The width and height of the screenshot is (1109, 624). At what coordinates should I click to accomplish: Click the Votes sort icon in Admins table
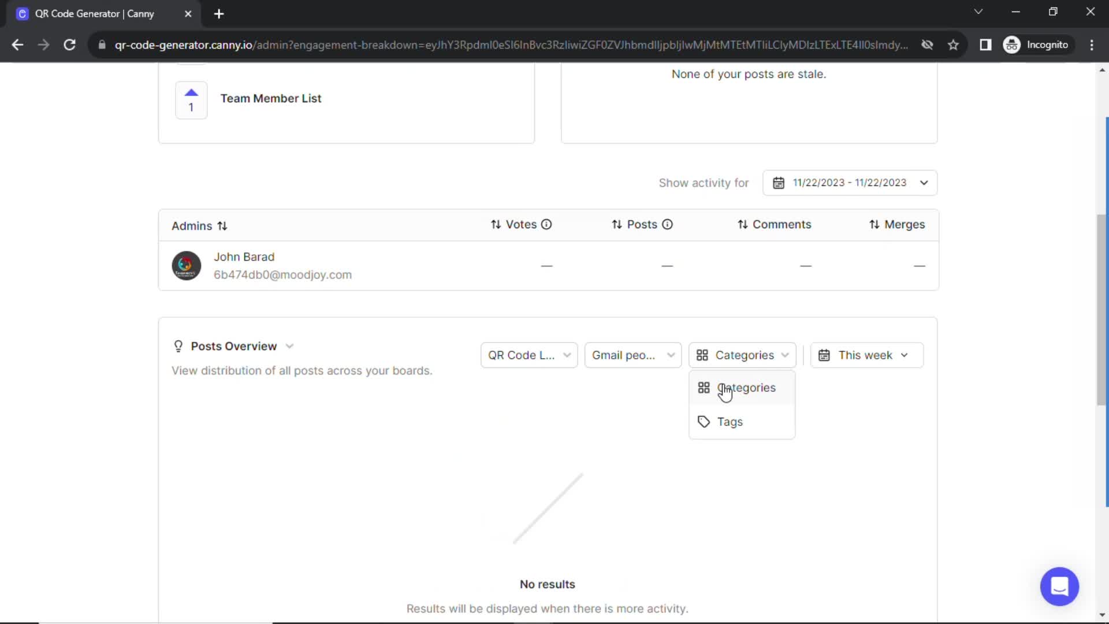pos(496,224)
